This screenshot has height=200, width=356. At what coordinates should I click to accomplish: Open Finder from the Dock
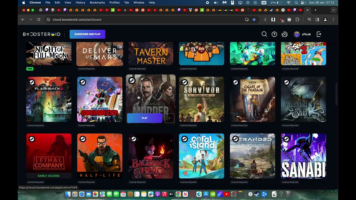[68, 194]
